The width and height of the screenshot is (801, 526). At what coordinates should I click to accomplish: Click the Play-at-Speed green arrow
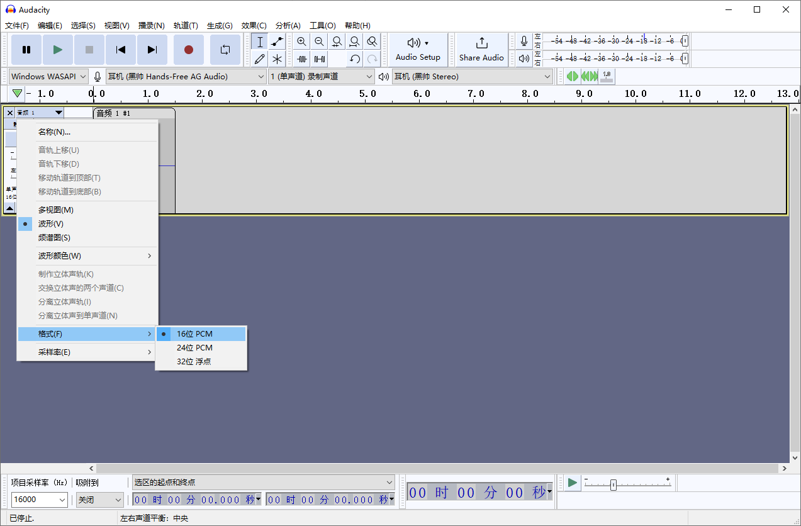[573, 482]
